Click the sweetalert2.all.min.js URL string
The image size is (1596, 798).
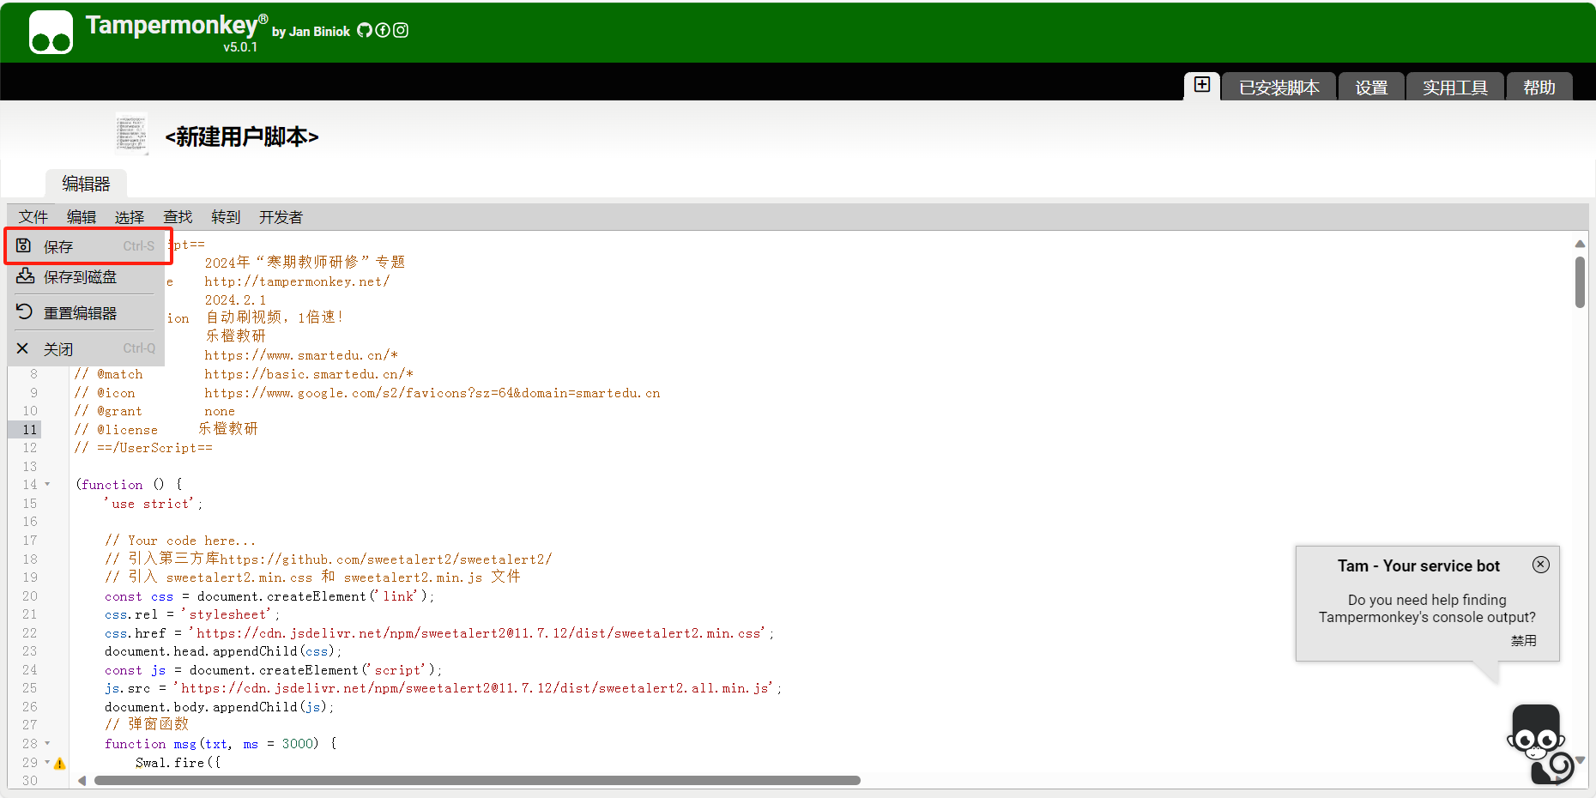tap(475, 688)
